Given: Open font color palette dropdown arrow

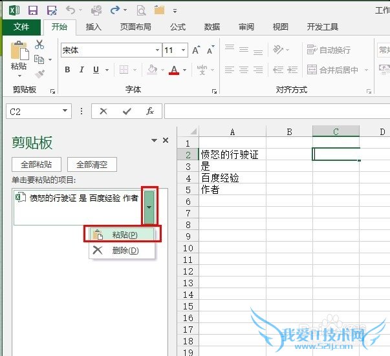Looking at the screenshot, I should point(185,70).
